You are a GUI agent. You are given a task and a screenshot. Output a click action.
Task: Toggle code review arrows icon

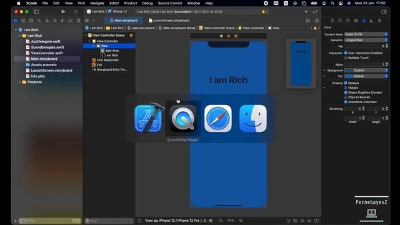coord(315,11)
